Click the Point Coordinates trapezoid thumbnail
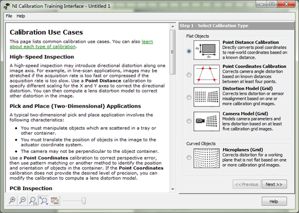Image resolution: width=299 pixels, height=213 pixels. [207, 75]
